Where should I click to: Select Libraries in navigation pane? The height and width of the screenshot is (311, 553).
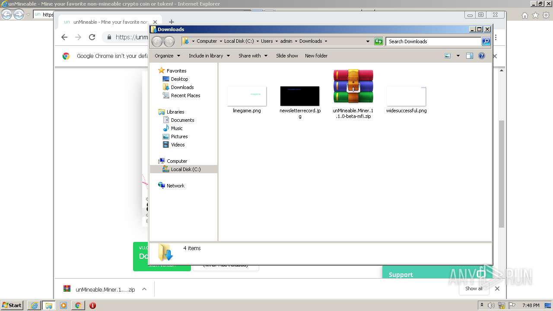click(175, 112)
